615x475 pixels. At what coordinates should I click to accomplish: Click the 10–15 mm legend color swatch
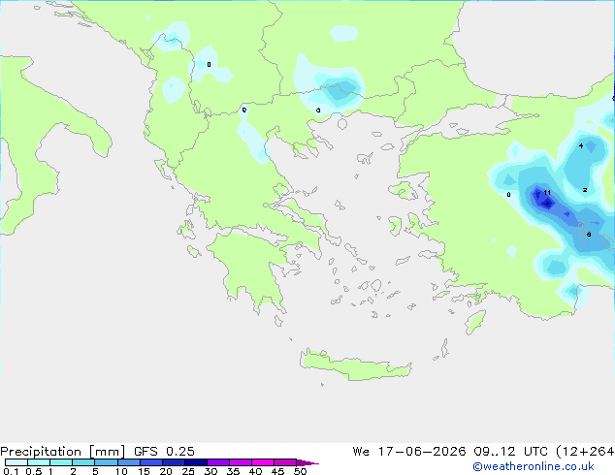(128, 462)
